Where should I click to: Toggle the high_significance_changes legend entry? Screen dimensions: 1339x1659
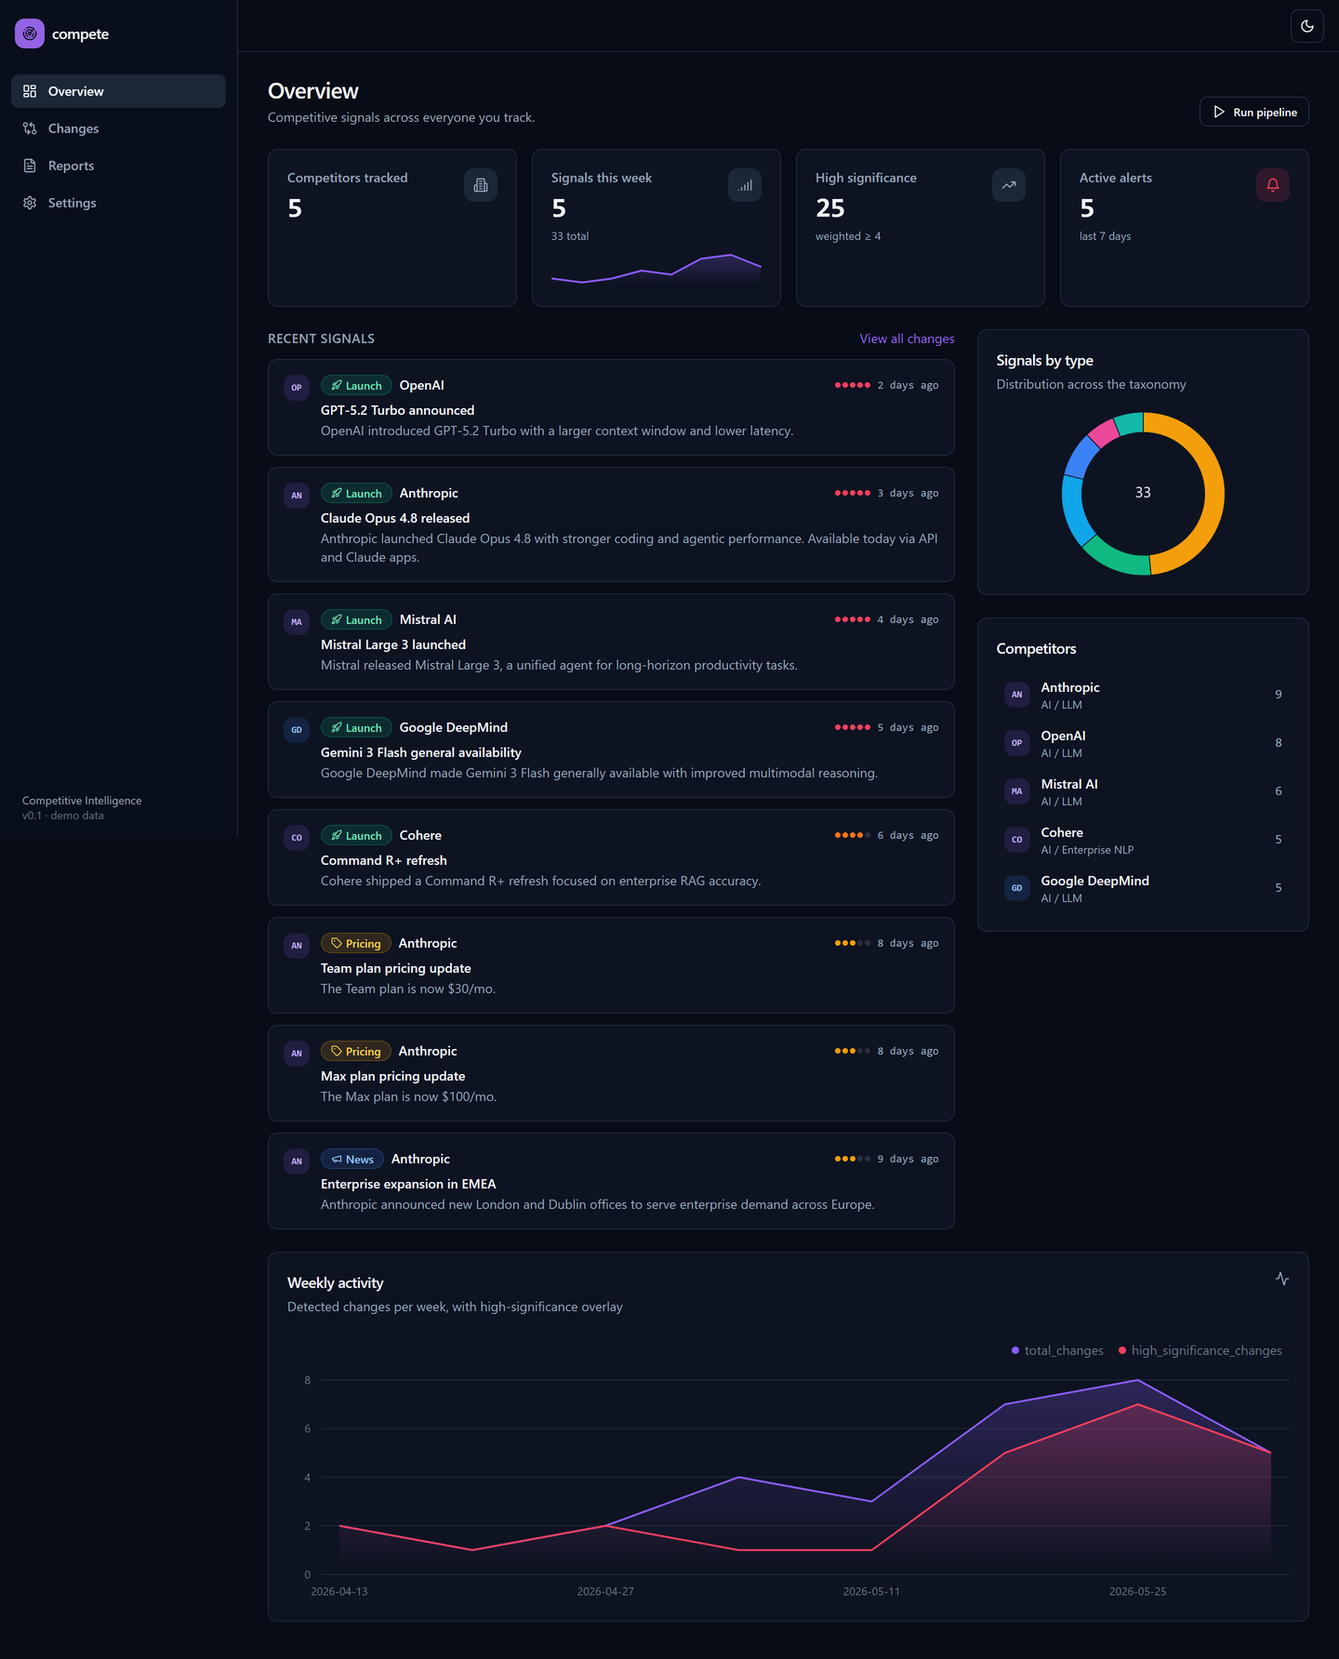[x=1200, y=1350]
